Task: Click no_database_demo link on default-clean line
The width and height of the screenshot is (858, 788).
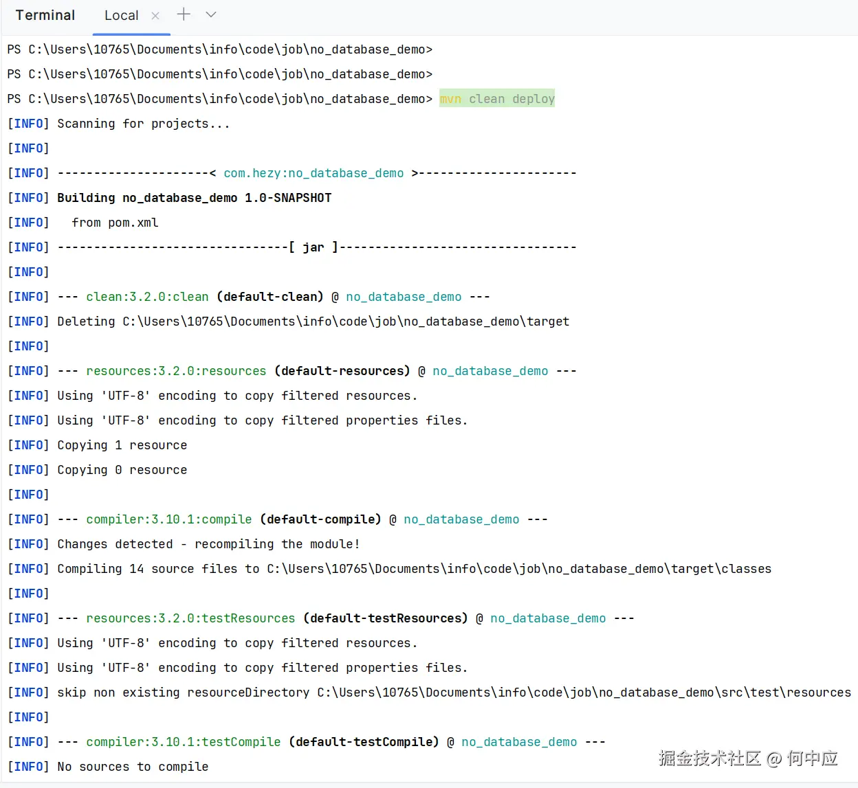Action: 404,297
